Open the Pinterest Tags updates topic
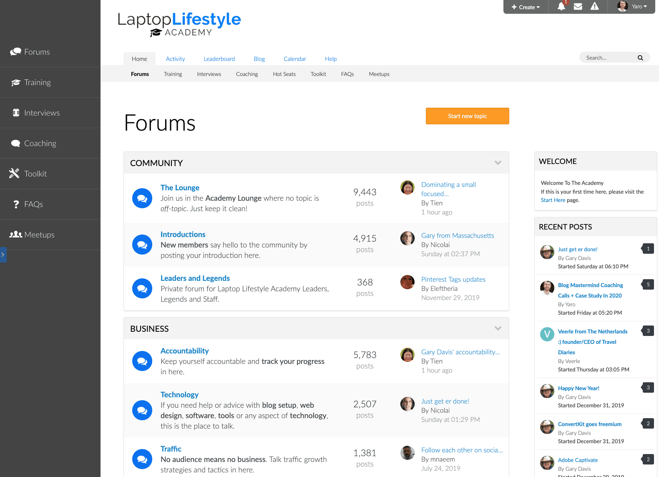 coord(453,279)
